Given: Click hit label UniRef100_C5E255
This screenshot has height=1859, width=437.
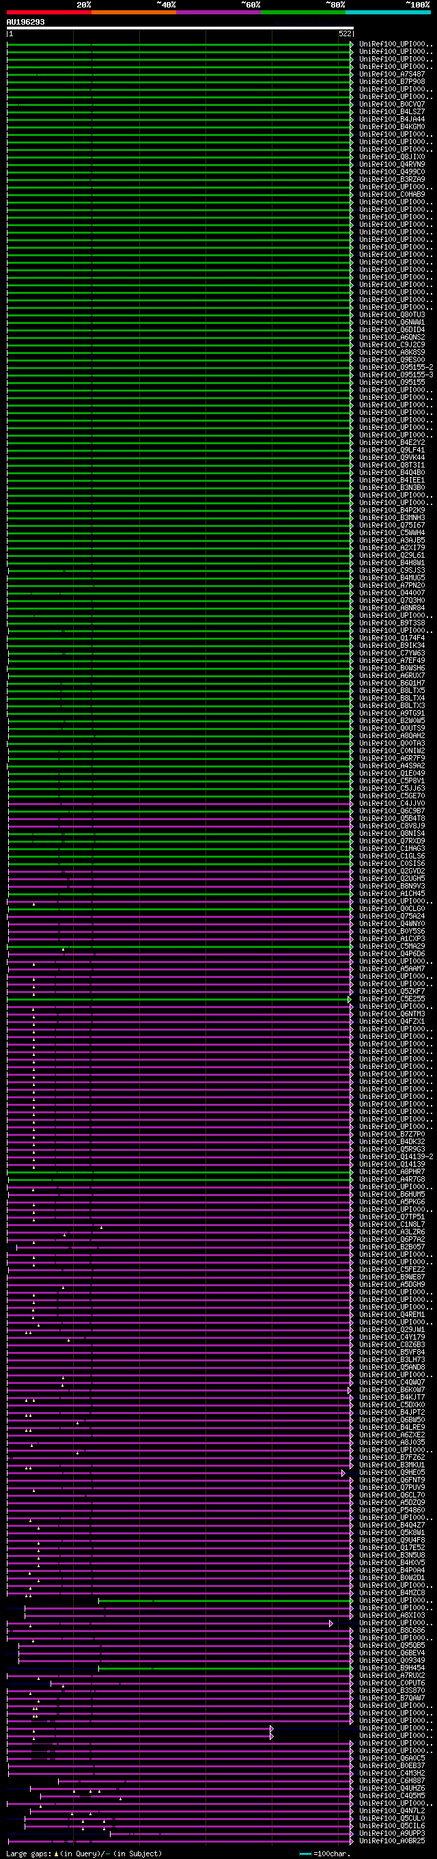Looking at the screenshot, I should pos(393,999).
